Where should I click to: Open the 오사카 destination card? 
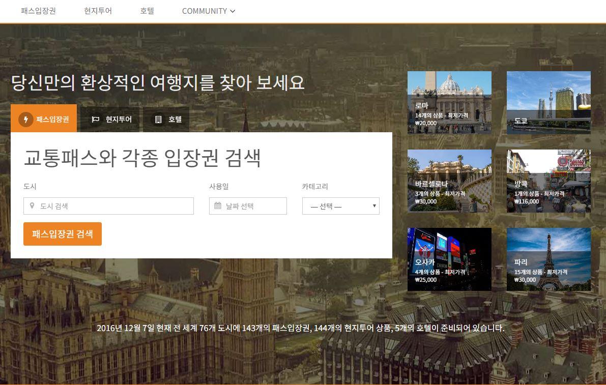click(449, 259)
